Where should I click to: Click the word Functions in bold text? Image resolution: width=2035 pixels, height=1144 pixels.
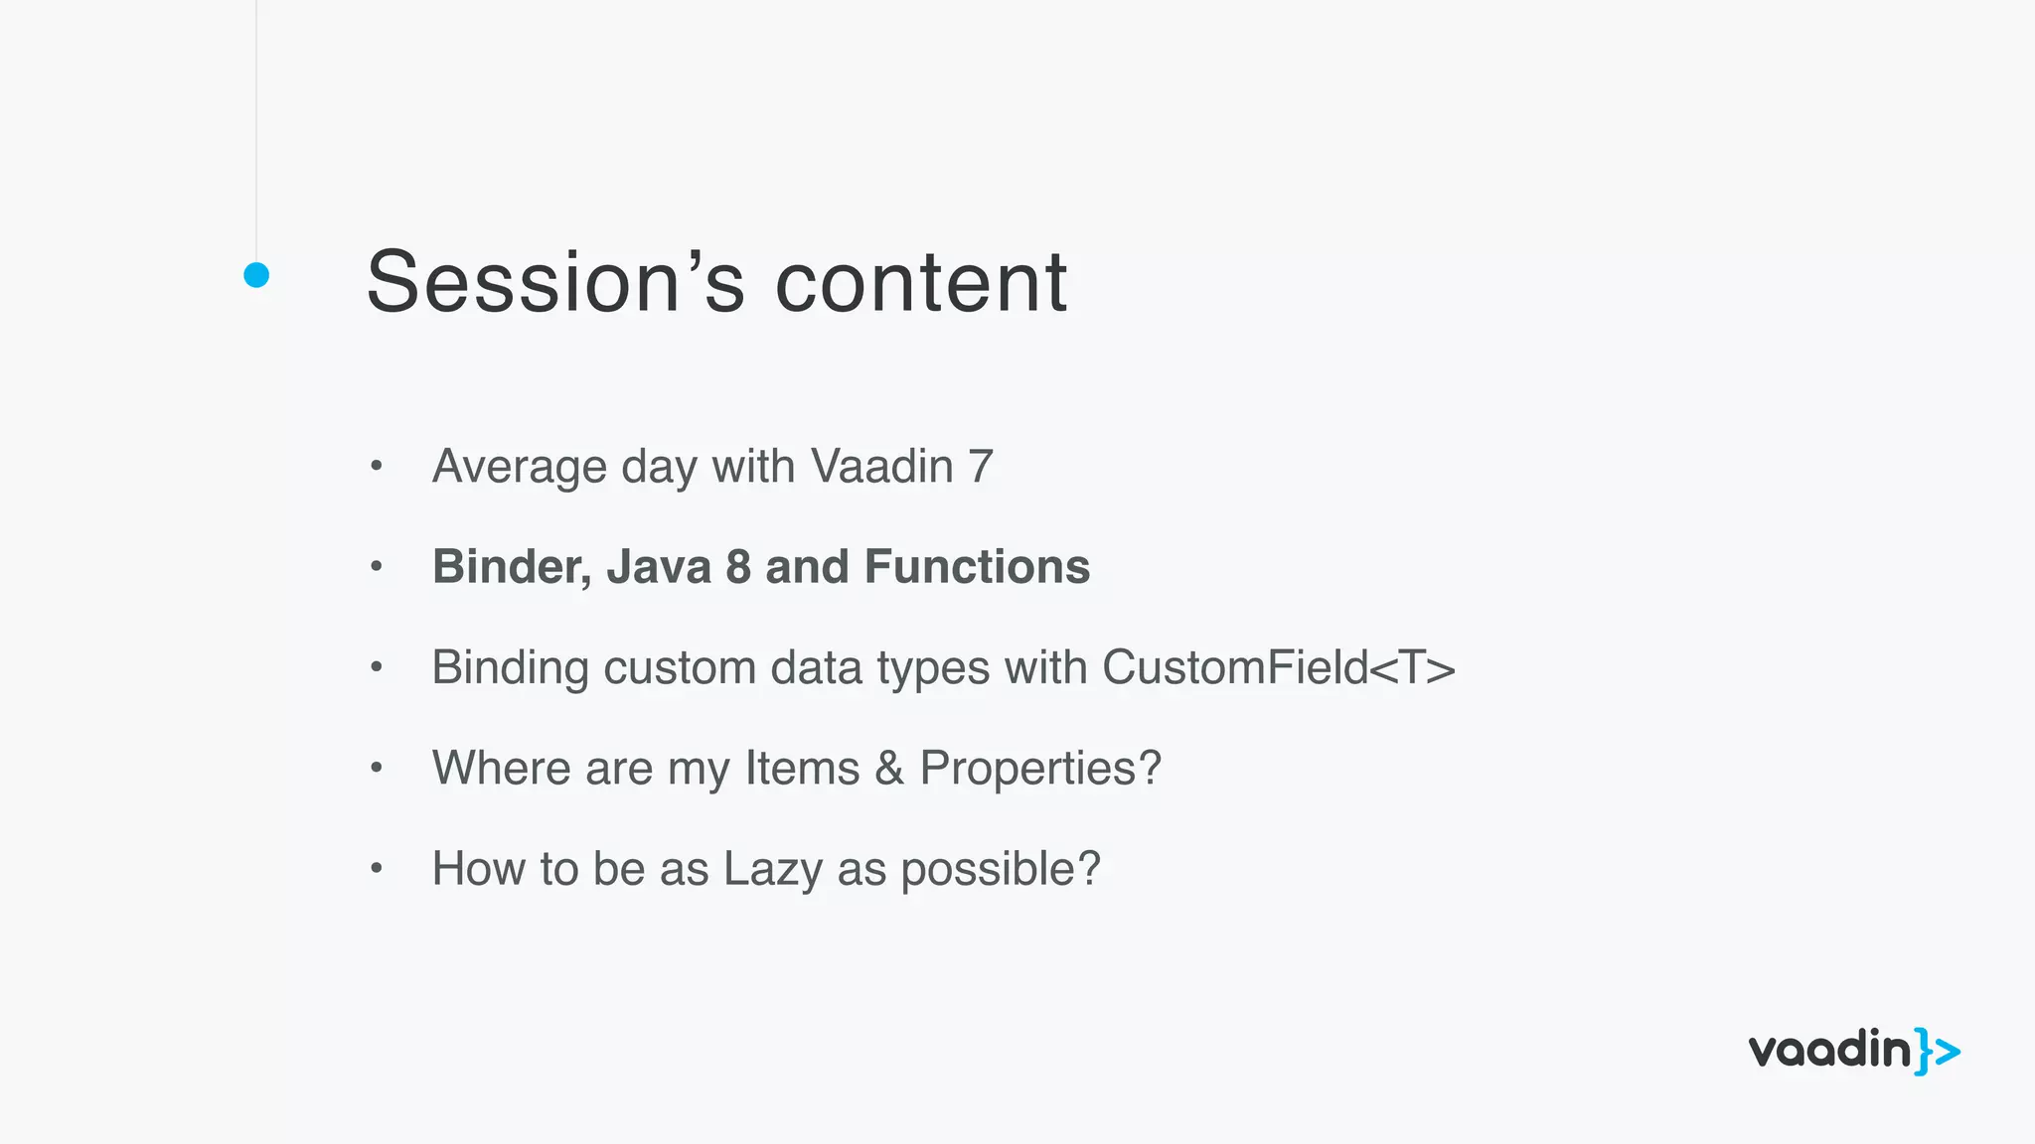pos(977,567)
